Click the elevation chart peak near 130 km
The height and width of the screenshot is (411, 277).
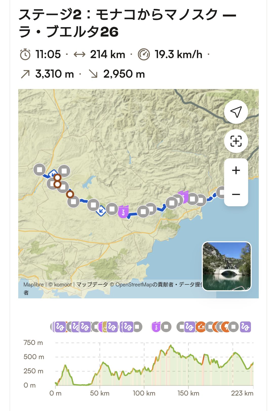click(x=171, y=345)
